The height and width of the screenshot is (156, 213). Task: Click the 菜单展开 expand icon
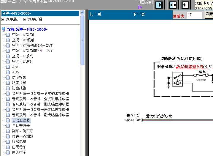click(x=3, y=19)
